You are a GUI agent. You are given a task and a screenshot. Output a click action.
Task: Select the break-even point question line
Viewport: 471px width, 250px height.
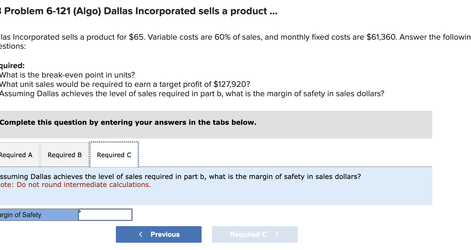point(67,75)
